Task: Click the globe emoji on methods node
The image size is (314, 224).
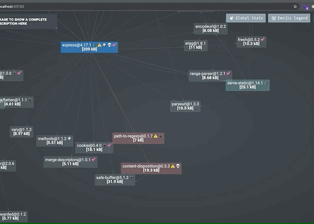Action: 69,138
